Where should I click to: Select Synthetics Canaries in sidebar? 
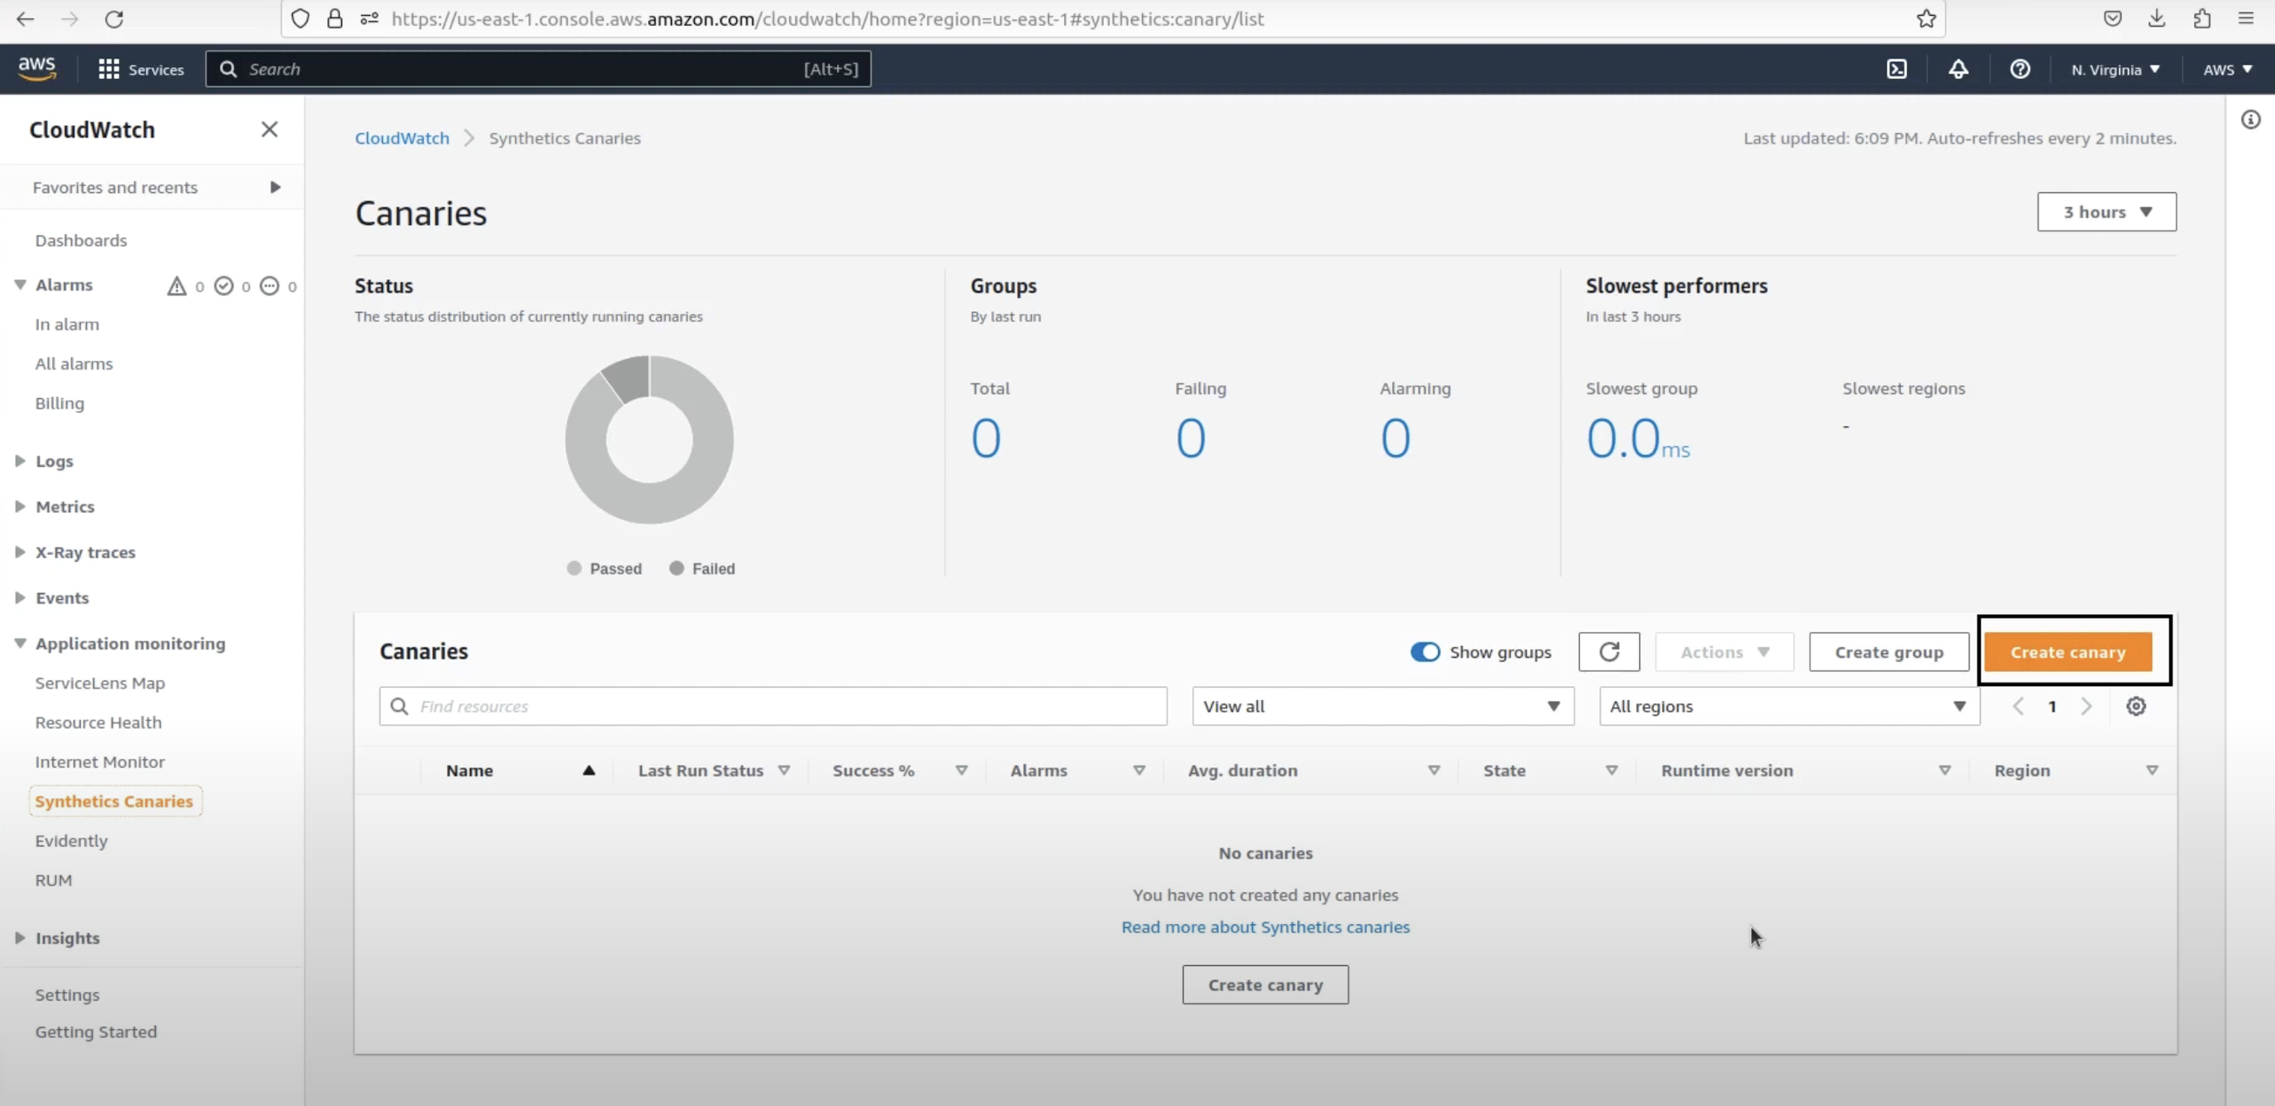(114, 801)
